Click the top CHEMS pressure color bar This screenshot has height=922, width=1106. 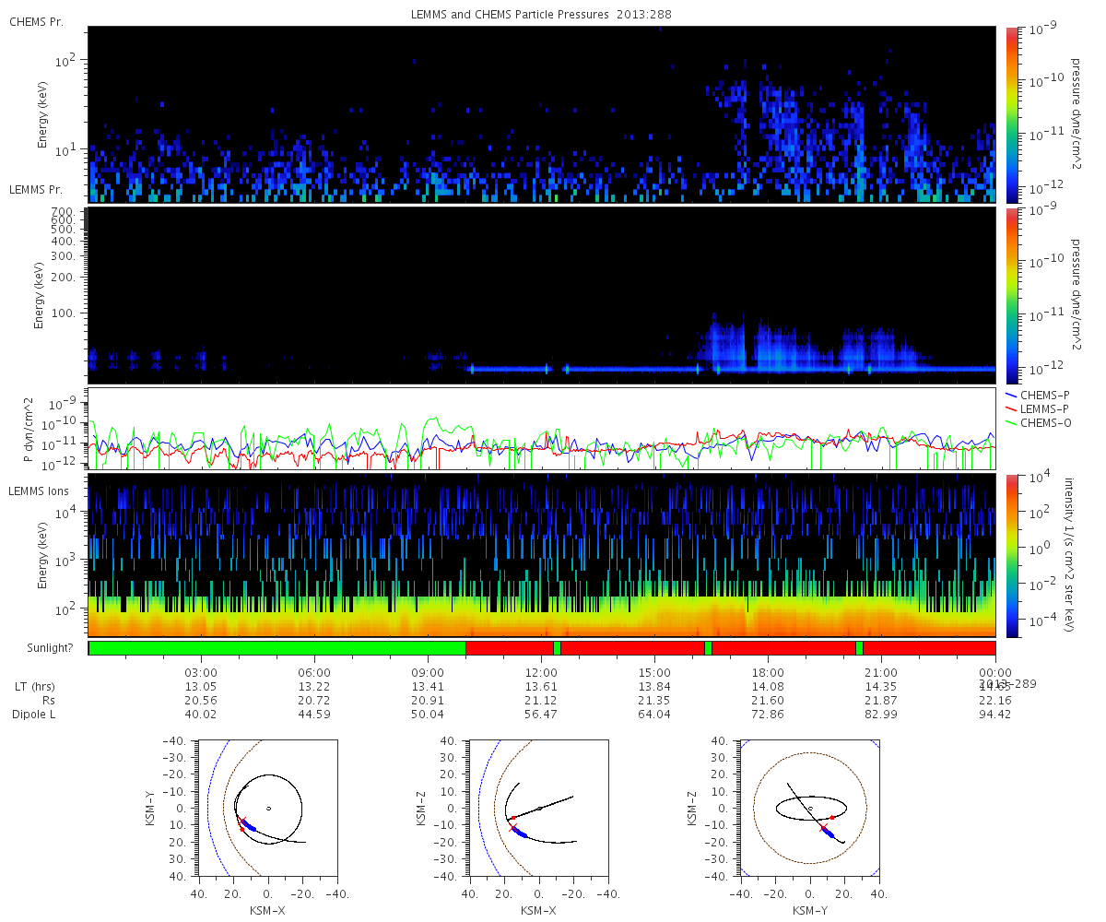[1012, 113]
